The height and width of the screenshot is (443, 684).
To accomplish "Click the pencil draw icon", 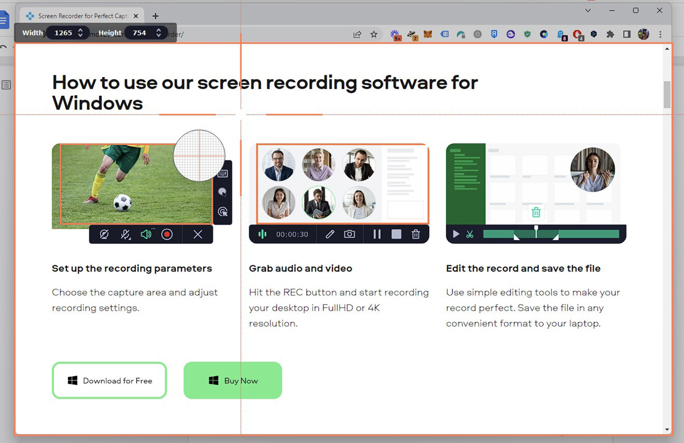I will pyautogui.click(x=330, y=234).
